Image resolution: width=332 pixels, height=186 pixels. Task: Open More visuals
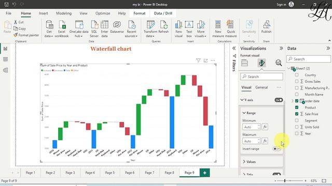pyautogui.click(x=201, y=29)
